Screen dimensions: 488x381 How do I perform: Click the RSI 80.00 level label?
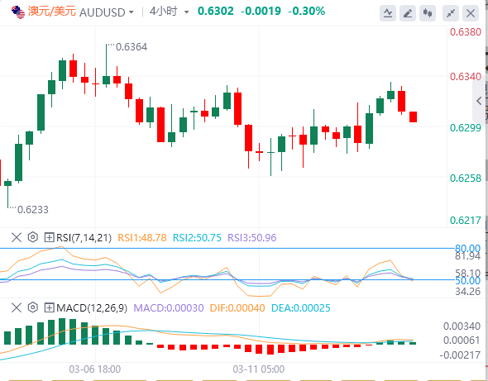point(468,248)
